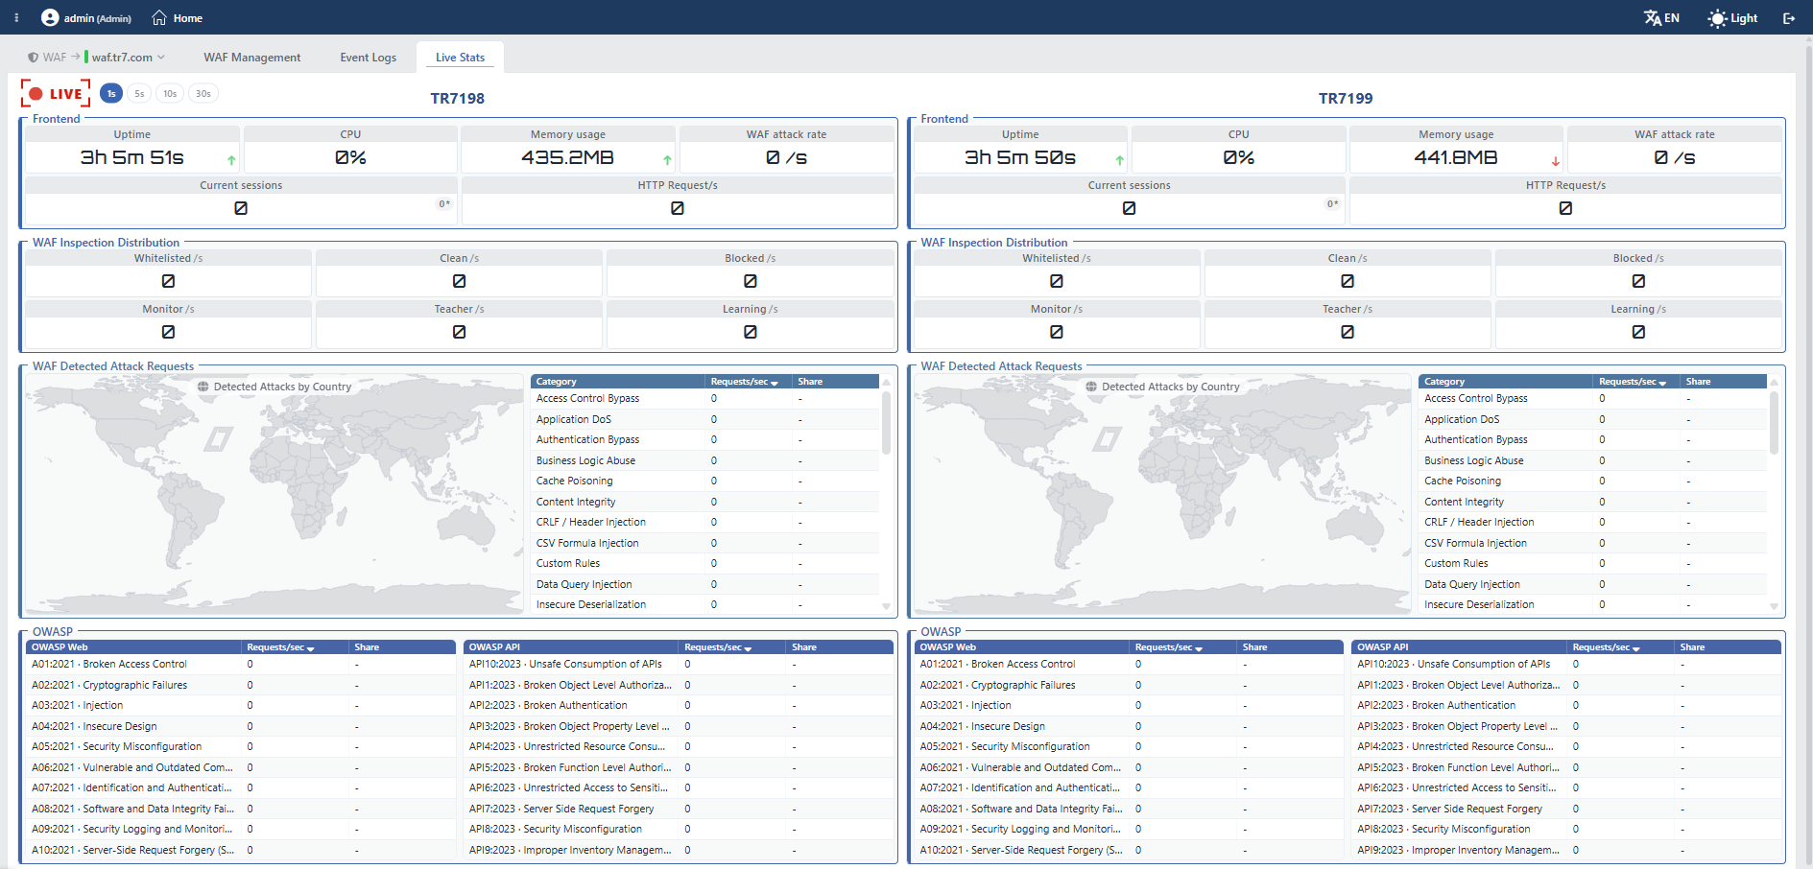Click the A03:2021 Injection row in TR7198

pos(240,705)
